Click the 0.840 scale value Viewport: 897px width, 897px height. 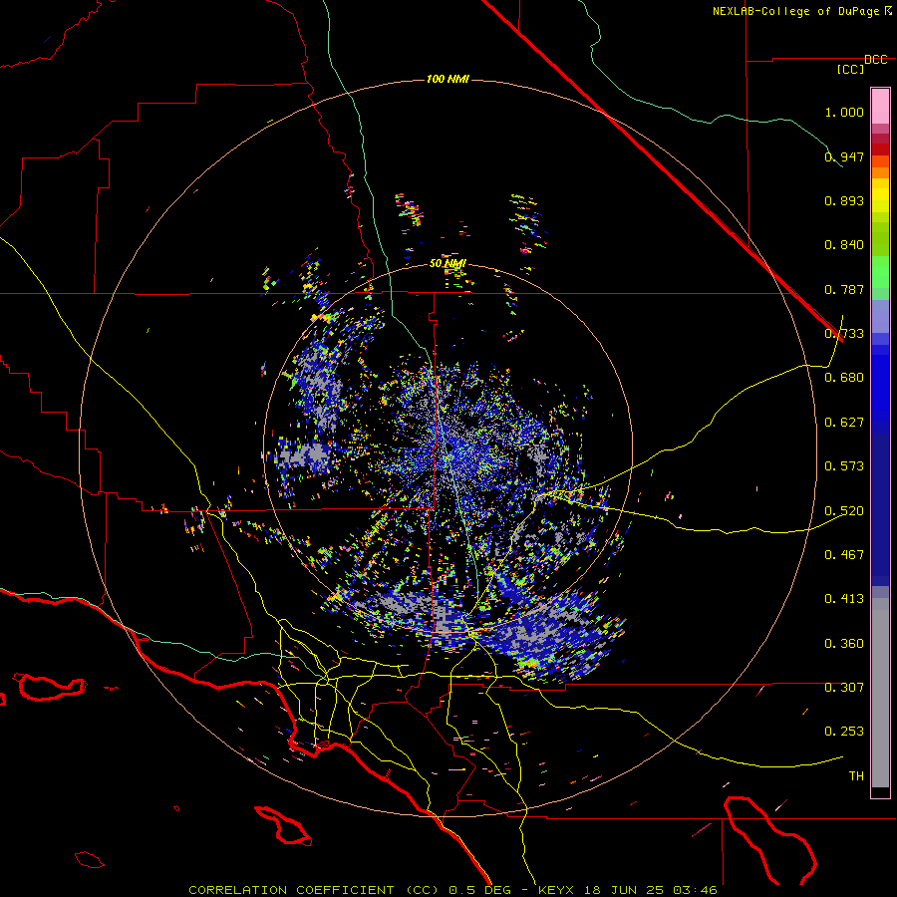pos(844,245)
